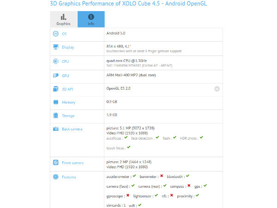This screenshot has width=277, height=208.
Task: Click the OpenGL ES 2.0 text
Action: pos(118,88)
